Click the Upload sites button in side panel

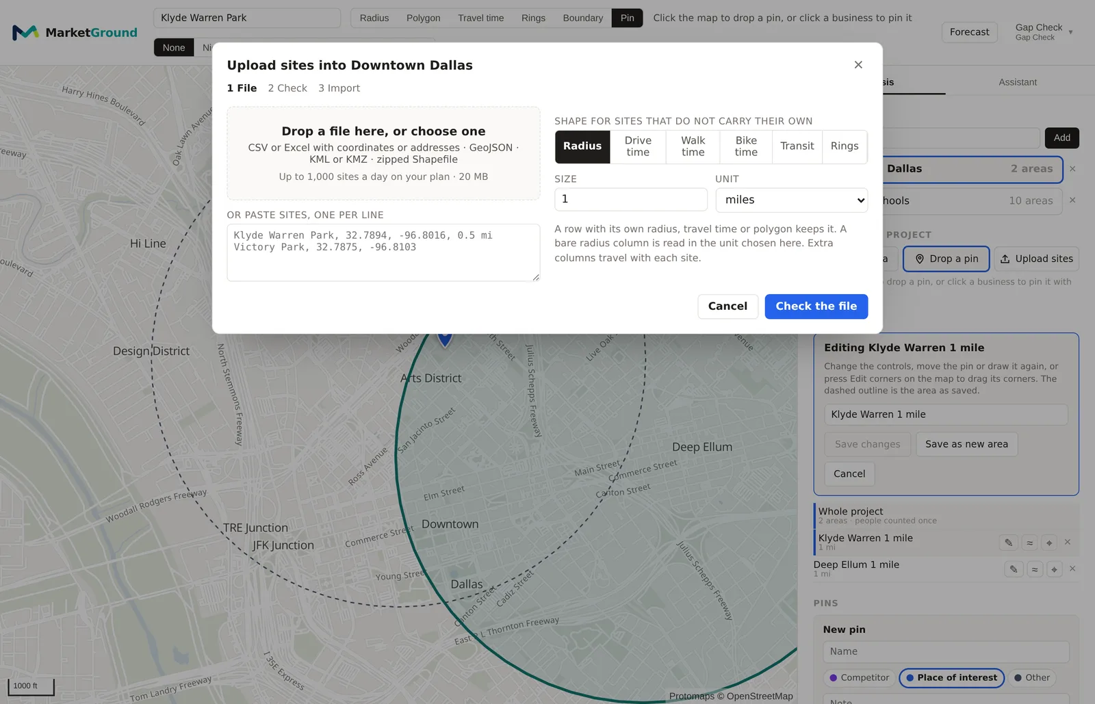(1036, 259)
